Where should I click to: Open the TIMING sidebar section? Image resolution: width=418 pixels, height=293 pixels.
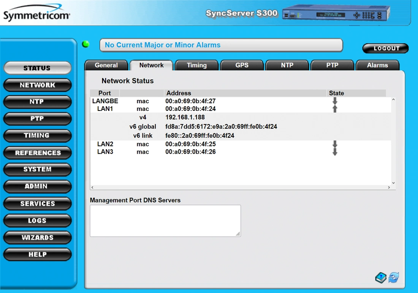37,135
